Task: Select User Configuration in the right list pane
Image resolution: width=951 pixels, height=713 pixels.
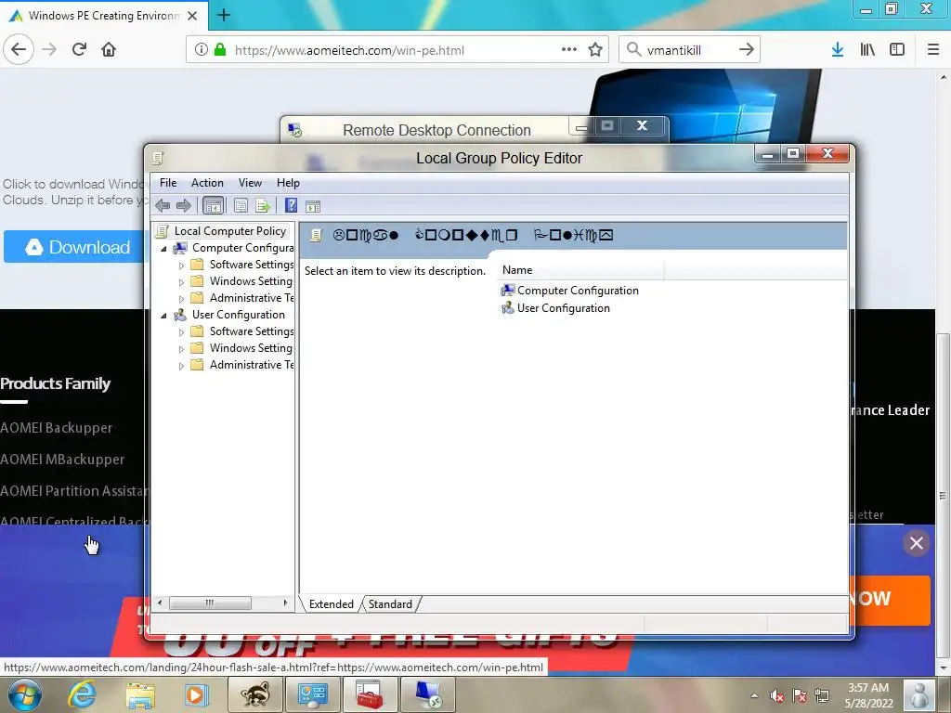Action: (x=564, y=308)
